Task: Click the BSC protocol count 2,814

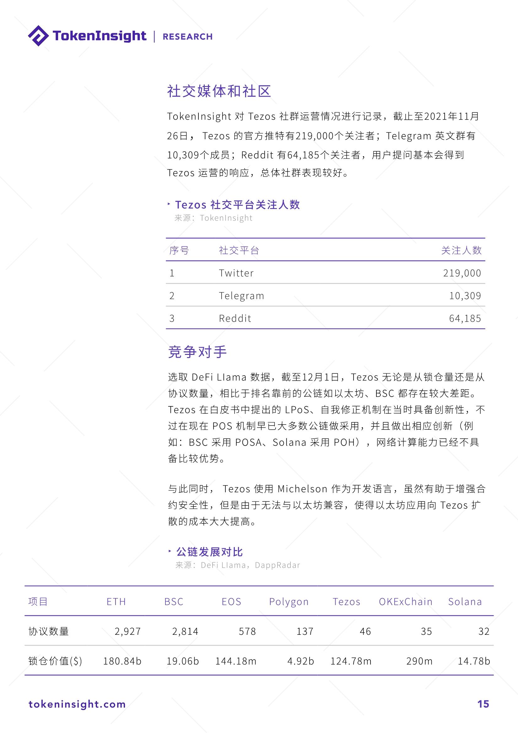Action: 185,631
